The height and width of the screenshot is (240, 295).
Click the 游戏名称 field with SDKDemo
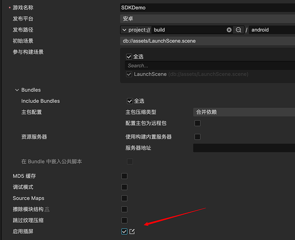tap(207, 8)
